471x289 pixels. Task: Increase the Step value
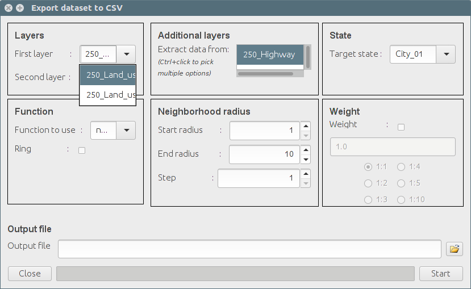306,174
